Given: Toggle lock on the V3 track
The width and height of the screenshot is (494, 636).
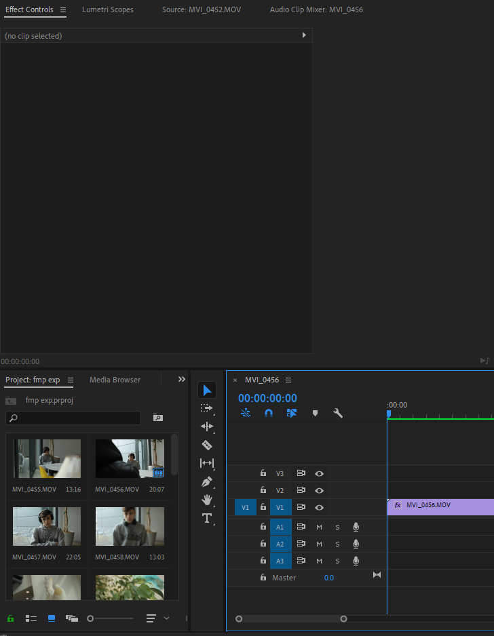Looking at the screenshot, I should click(x=263, y=473).
